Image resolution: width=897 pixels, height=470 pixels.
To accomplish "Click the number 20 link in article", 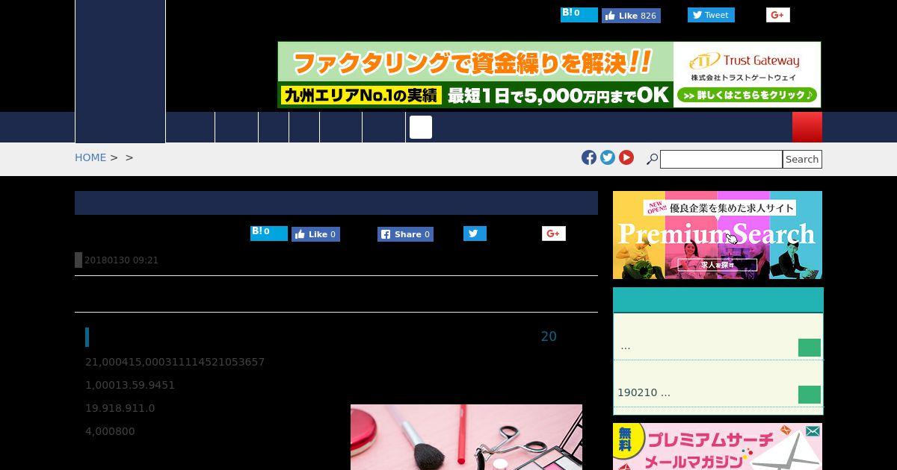I will pyautogui.click(x=549, y=336).
